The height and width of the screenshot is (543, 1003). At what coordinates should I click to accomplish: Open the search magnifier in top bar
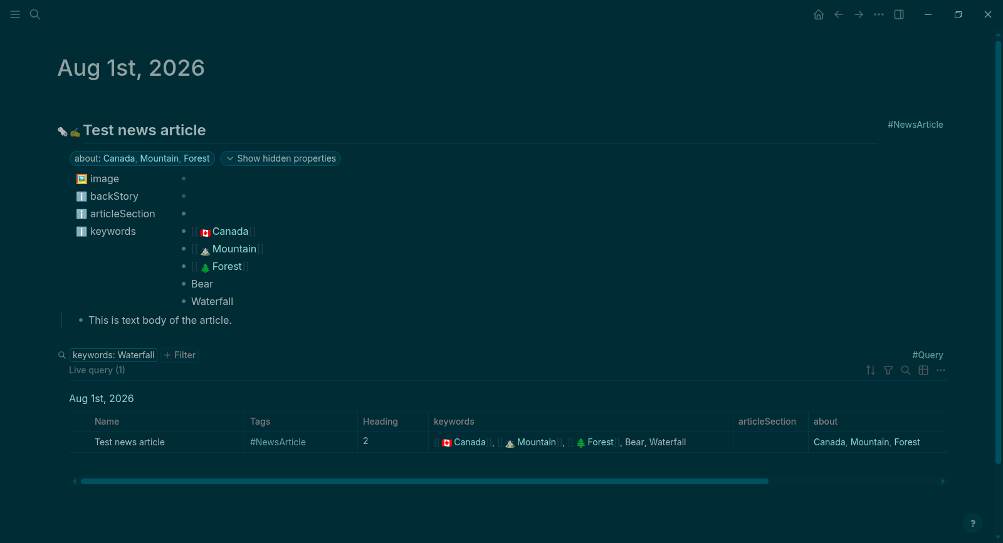coord(35,14)
